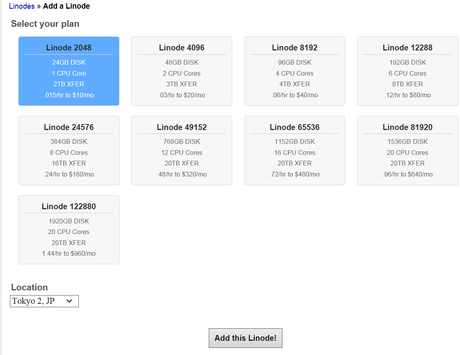This screenshot has height=355, width=460.
Task: Select the Linode 65536 plan
Action: pos(295,151)
